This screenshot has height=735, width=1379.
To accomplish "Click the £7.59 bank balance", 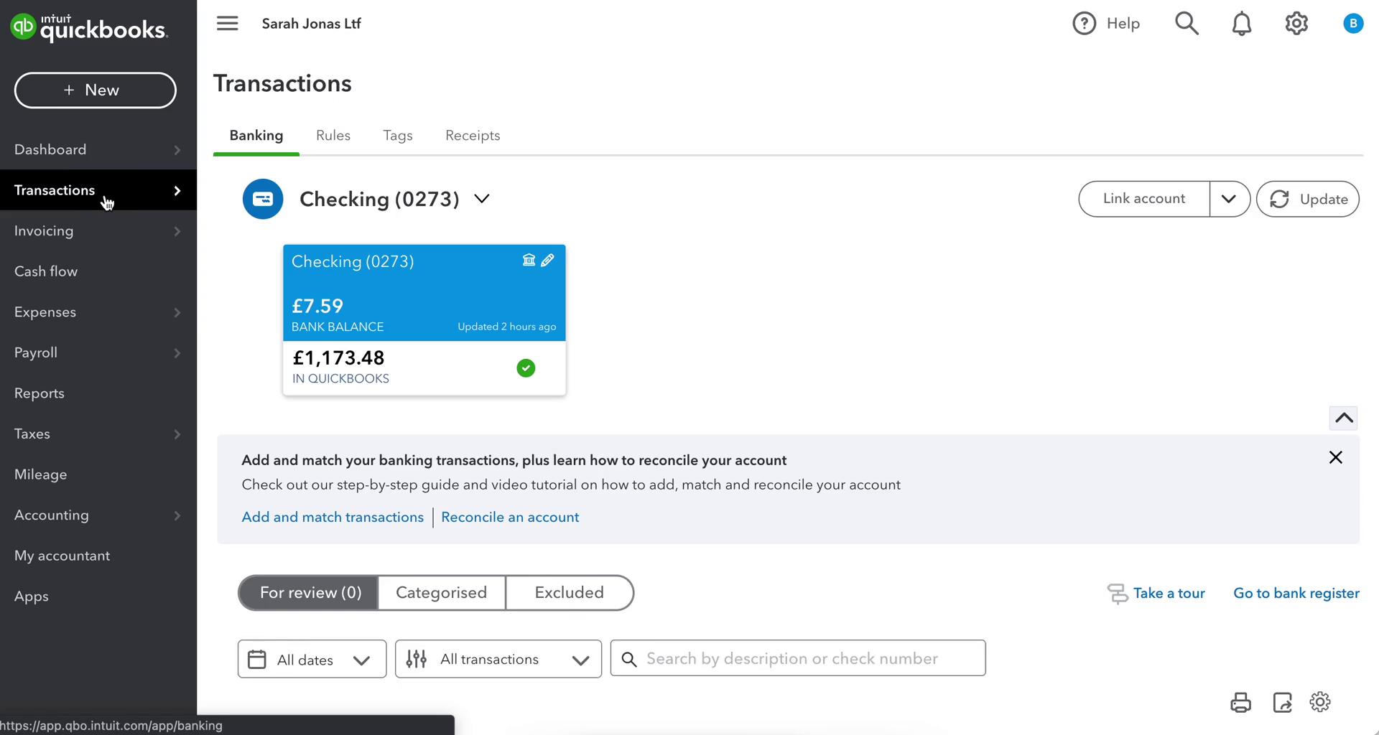I will pos(317,306).
